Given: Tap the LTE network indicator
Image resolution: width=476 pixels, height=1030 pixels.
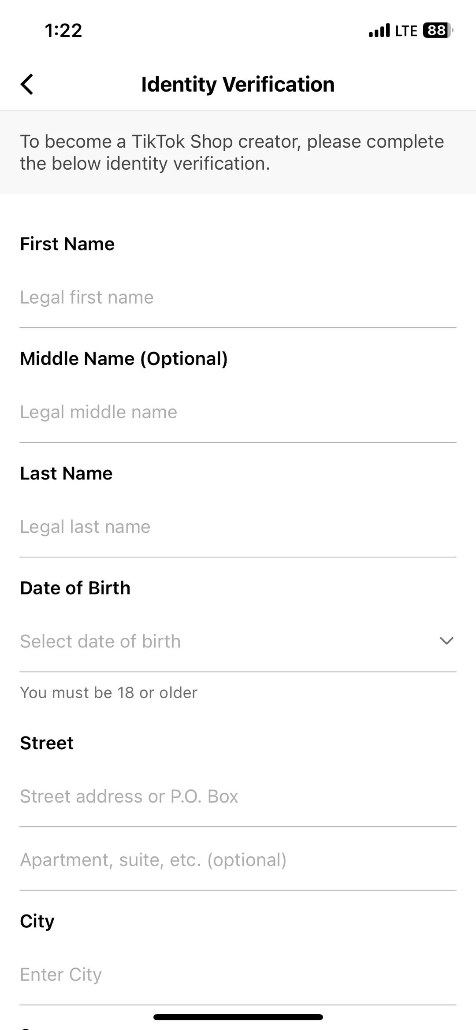Looking at the screenshot, I should pos(406,31).
